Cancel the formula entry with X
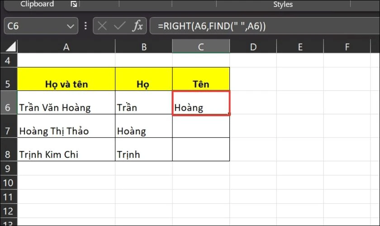Image resolution: width=380 pixels, height=226 pixels. (x=102, y=26)
